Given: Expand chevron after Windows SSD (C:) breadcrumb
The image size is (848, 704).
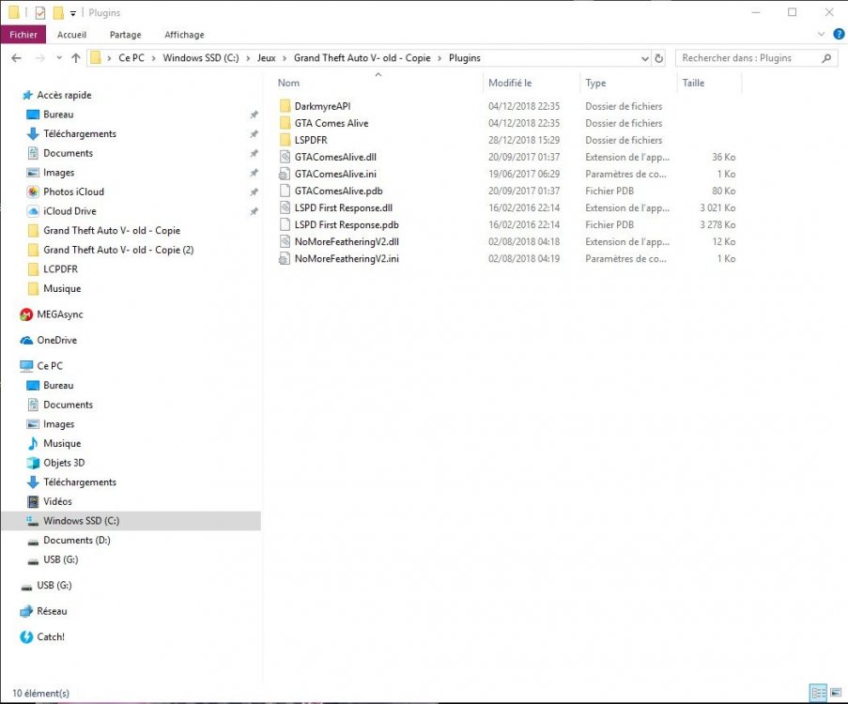Looking at the screenshot, I should tap(248, 58).
